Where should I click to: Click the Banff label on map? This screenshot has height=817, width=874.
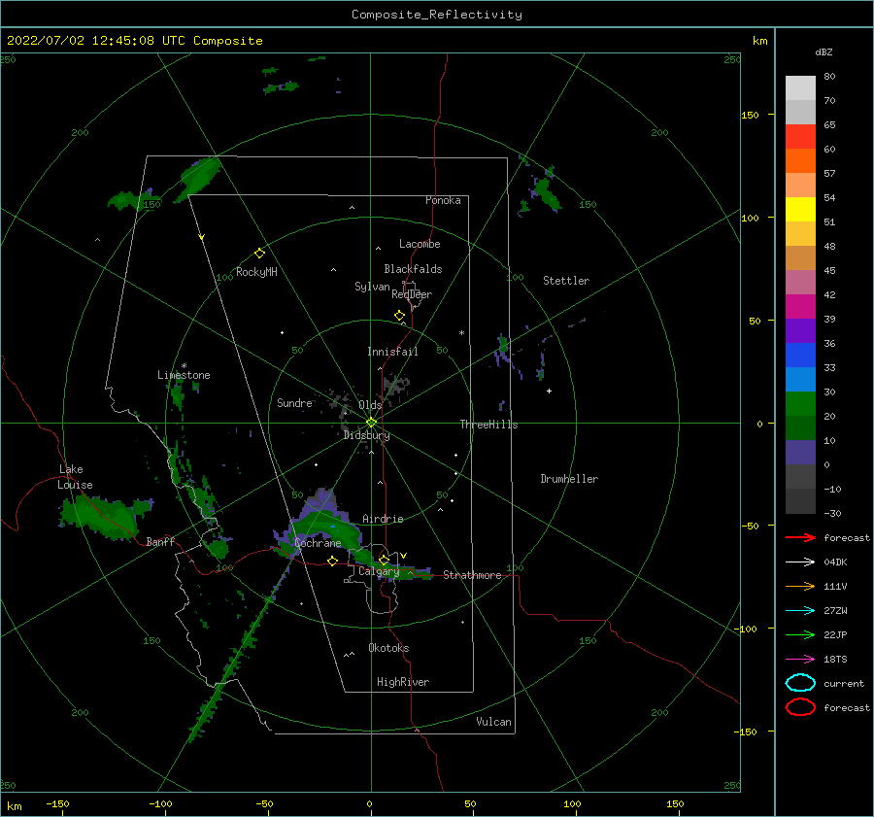click(x=160, y=542)
